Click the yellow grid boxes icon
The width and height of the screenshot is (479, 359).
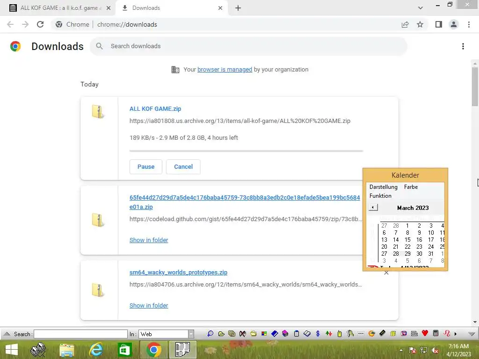pos(393,334)
